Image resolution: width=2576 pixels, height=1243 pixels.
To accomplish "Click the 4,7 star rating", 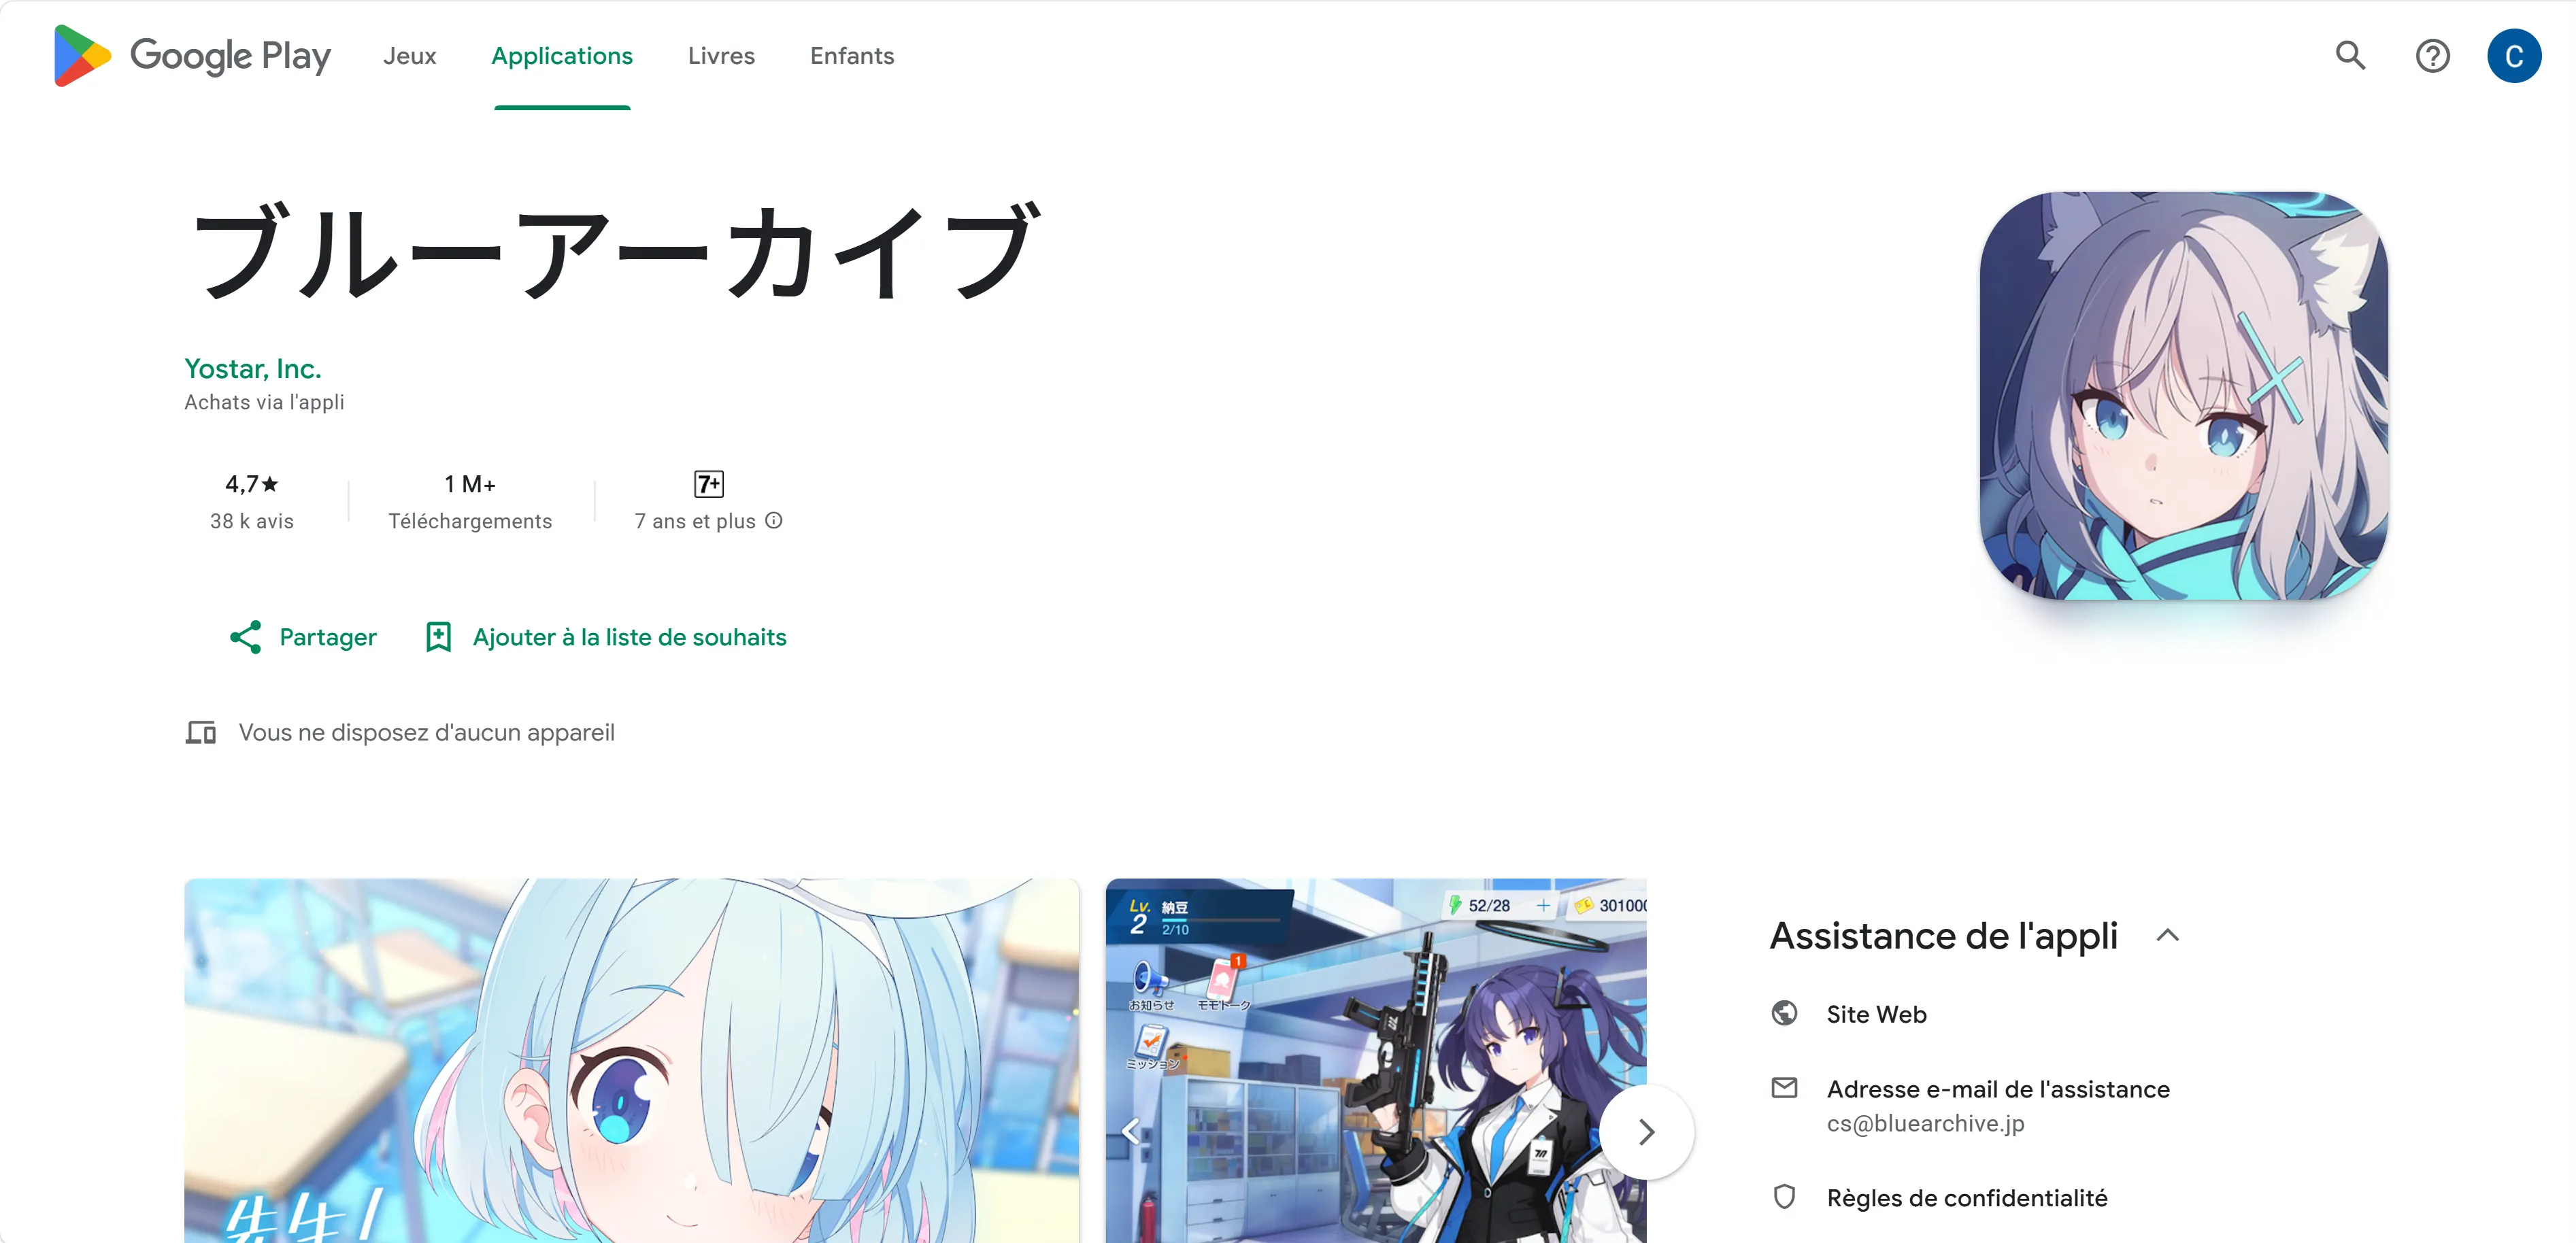I will pos(252,485).
